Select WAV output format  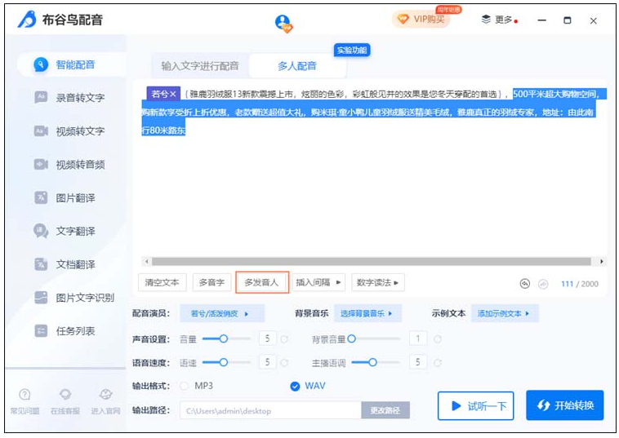coord(296,386)
